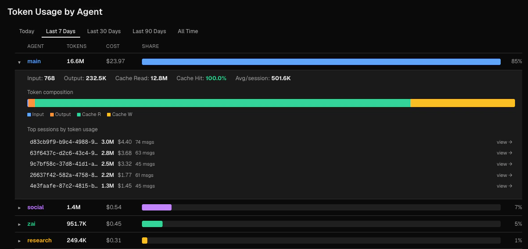View session 9c7bf58c-37d8-41d1

click(x=504, y=164)
